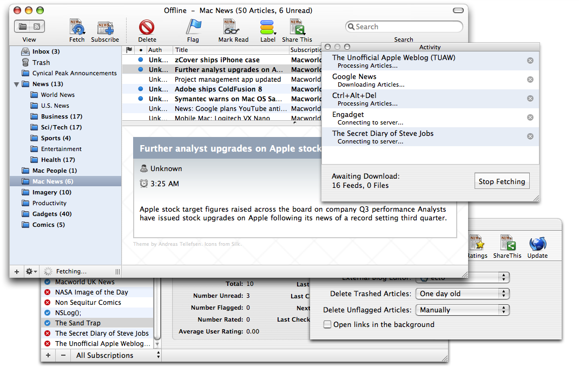Collapse the News folder disclosure triangle

(17, 84)
